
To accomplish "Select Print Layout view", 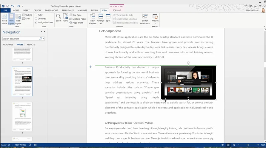I will tap(11, 19).
